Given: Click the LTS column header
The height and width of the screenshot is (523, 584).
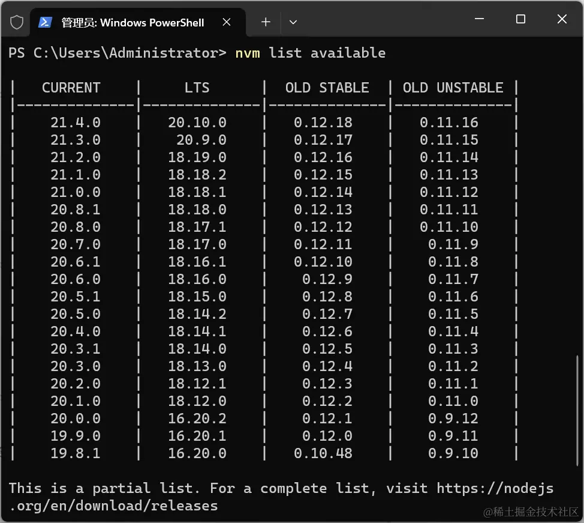Looking at the screenshot, I should [x=197, y=88].
